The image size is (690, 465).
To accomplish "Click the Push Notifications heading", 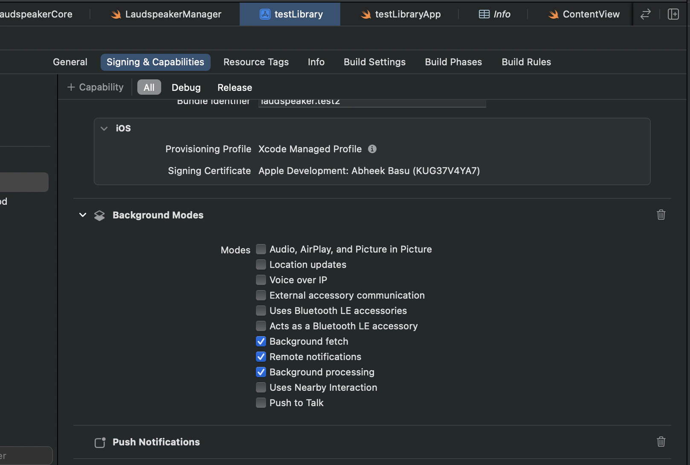I will (x=156, y=442).
